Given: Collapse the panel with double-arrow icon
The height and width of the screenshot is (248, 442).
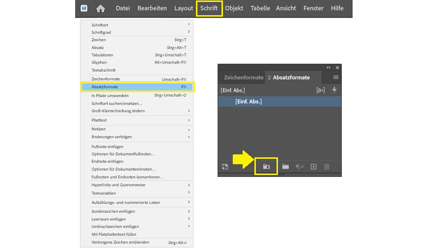Looking at the screenshot, I should (x=329, y=67).
